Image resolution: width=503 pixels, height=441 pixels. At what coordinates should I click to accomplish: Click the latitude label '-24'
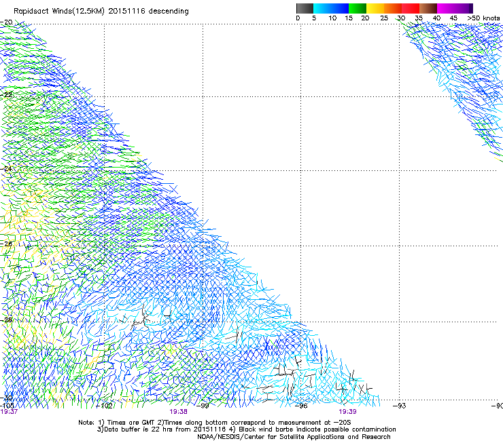pos(6,168)
